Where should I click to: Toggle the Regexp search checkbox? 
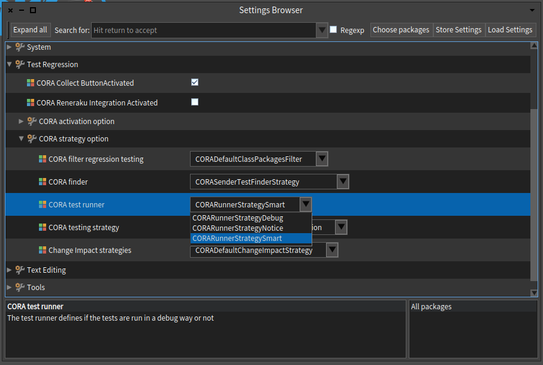click(333, 29)
